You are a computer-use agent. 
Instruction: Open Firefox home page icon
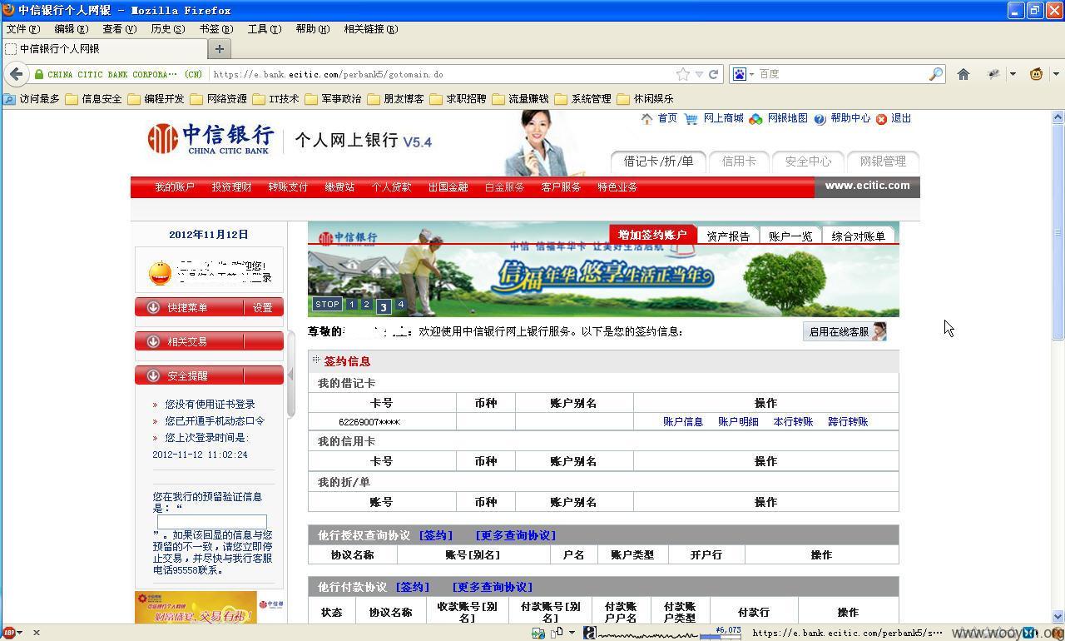point(963,74)
